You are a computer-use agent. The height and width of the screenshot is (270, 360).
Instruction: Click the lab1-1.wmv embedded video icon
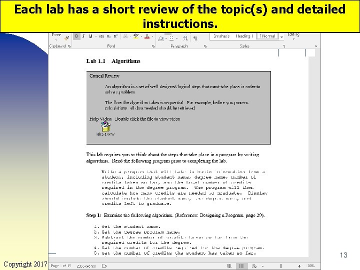click(105, 129)
